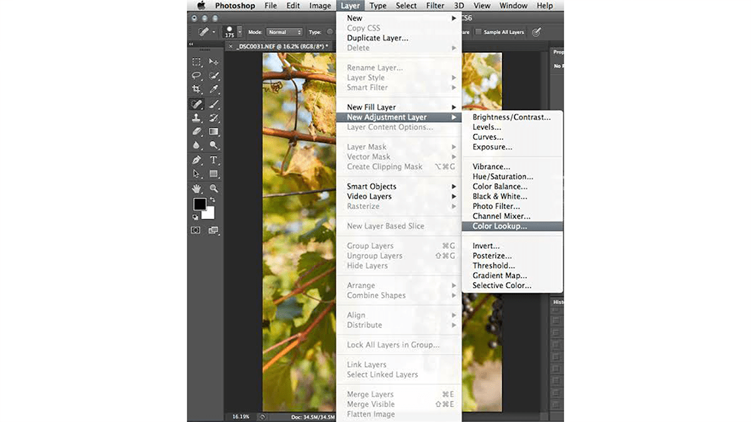Select the Zoom tool
751x422 pixels.
[214, 188]
